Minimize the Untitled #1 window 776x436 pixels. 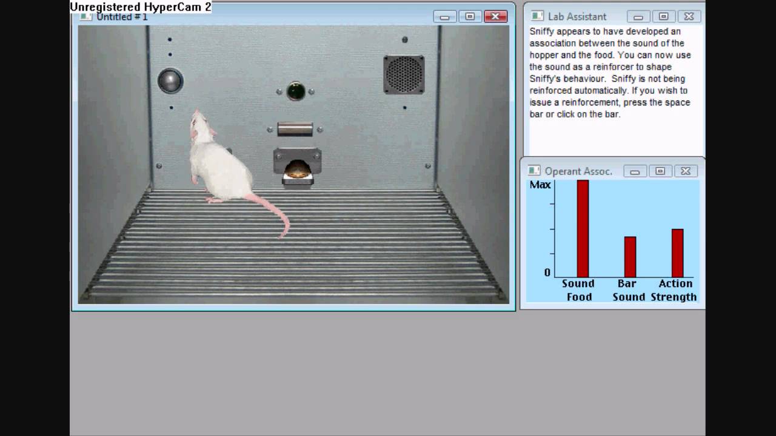(444, 16)
